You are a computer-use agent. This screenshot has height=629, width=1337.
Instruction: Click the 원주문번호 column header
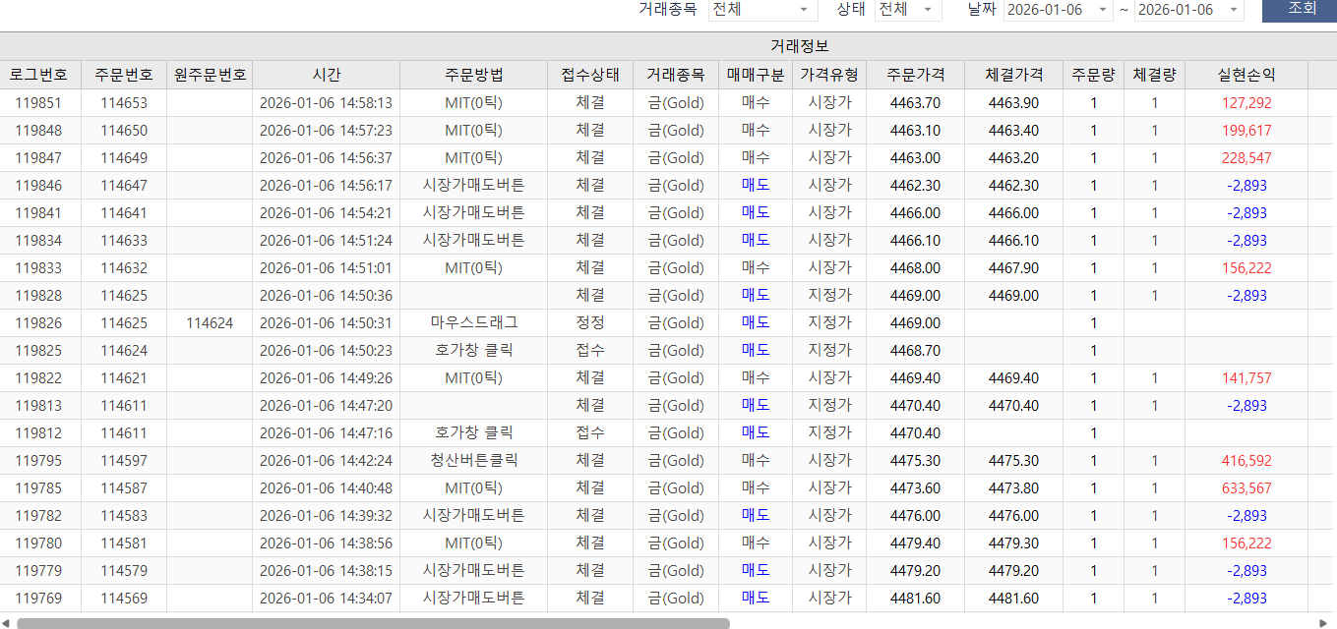pos(210,75)
